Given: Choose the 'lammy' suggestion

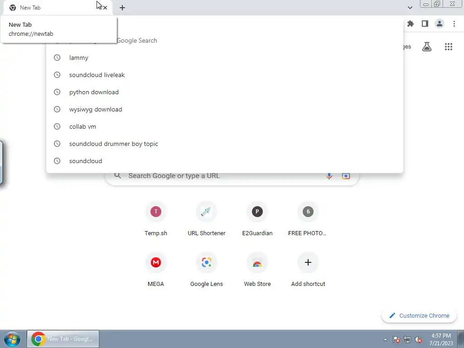Looking at the screenshot, I should coord(225,58).
